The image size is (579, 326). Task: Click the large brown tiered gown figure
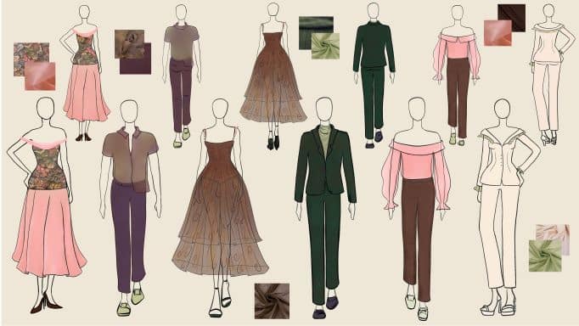[x=220, y=207]
